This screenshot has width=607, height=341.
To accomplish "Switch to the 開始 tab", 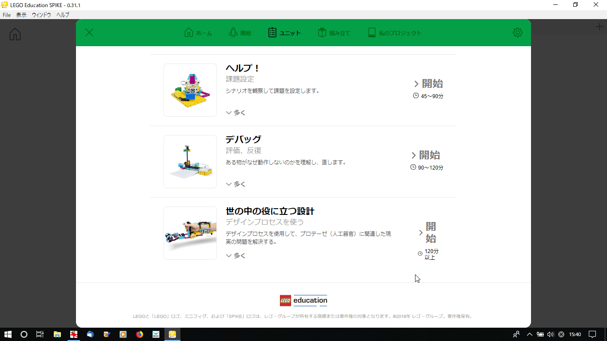I will (240, 33).
